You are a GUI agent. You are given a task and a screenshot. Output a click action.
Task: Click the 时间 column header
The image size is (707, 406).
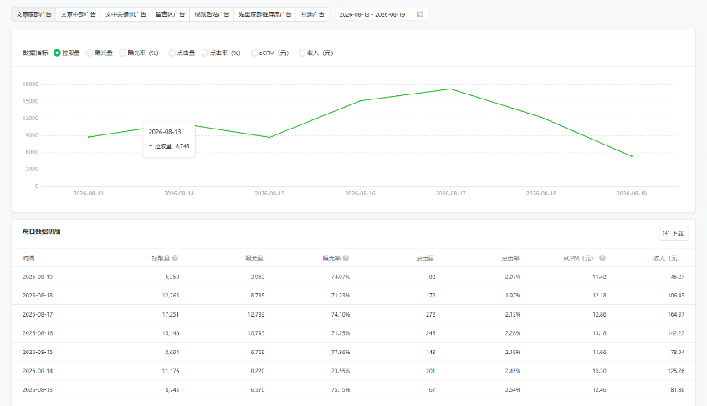coord(28,258)
